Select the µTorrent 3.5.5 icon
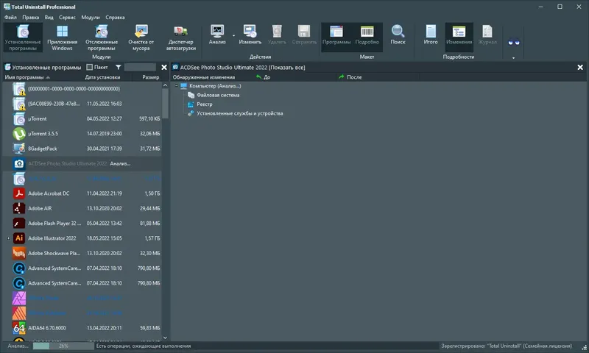 [x=19, y=134]
